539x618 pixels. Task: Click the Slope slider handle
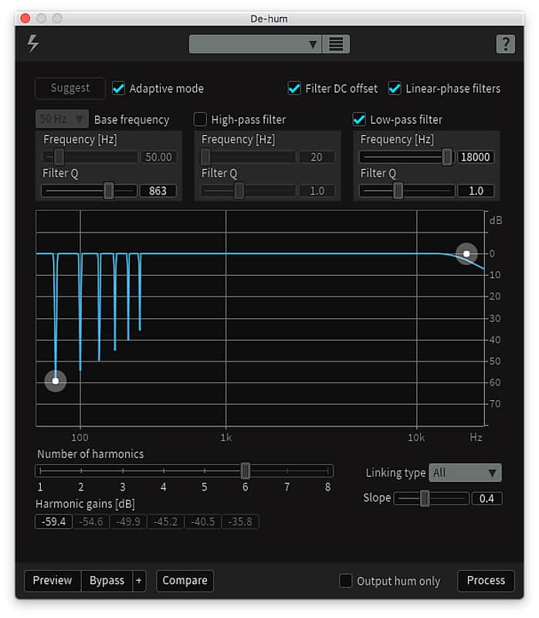pos(425,498)
